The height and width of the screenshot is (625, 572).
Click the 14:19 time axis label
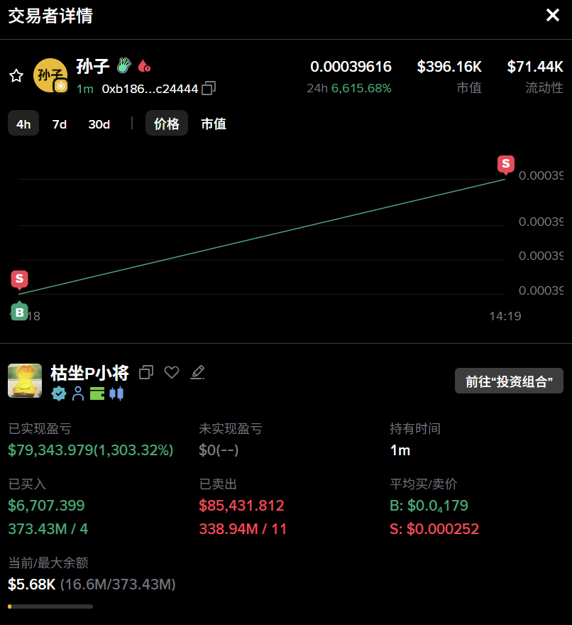click(505, 316)
